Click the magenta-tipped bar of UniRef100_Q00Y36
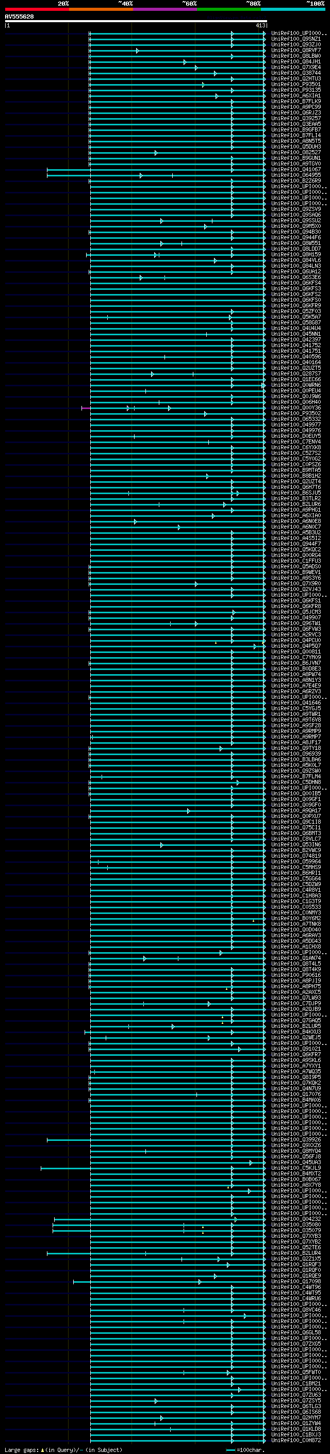Screen dimensions: 330x1454 tap(173, 407)
